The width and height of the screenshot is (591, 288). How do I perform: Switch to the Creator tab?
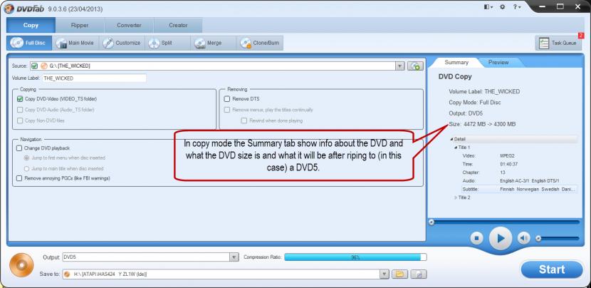tap(178, 25)
